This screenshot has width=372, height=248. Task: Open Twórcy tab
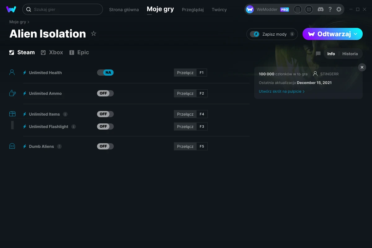pos(219,10)
